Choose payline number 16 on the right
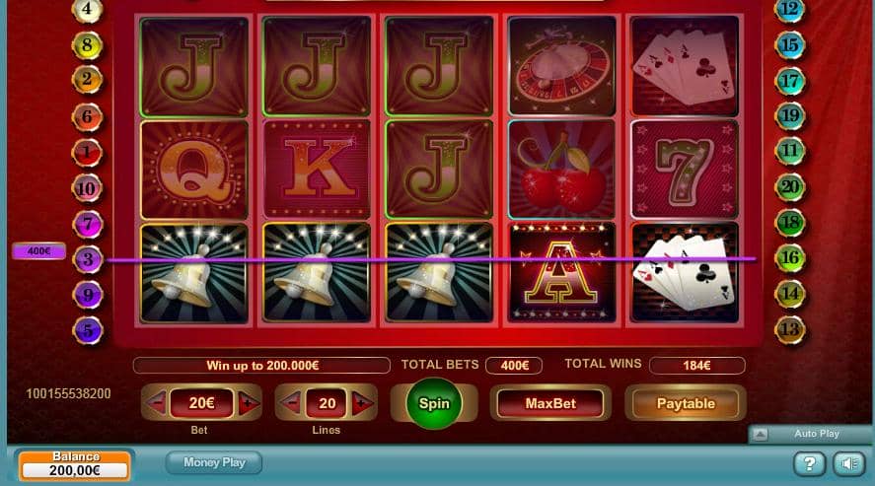875x486 pixels. coord(789,258)
